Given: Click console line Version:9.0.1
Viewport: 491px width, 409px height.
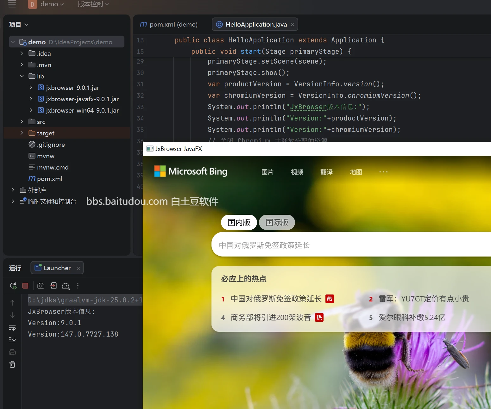Looking at the screenshot, I should tap(54, 323).
